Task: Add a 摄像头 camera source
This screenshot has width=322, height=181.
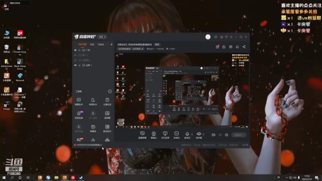Action: click(x=154, y=135)
